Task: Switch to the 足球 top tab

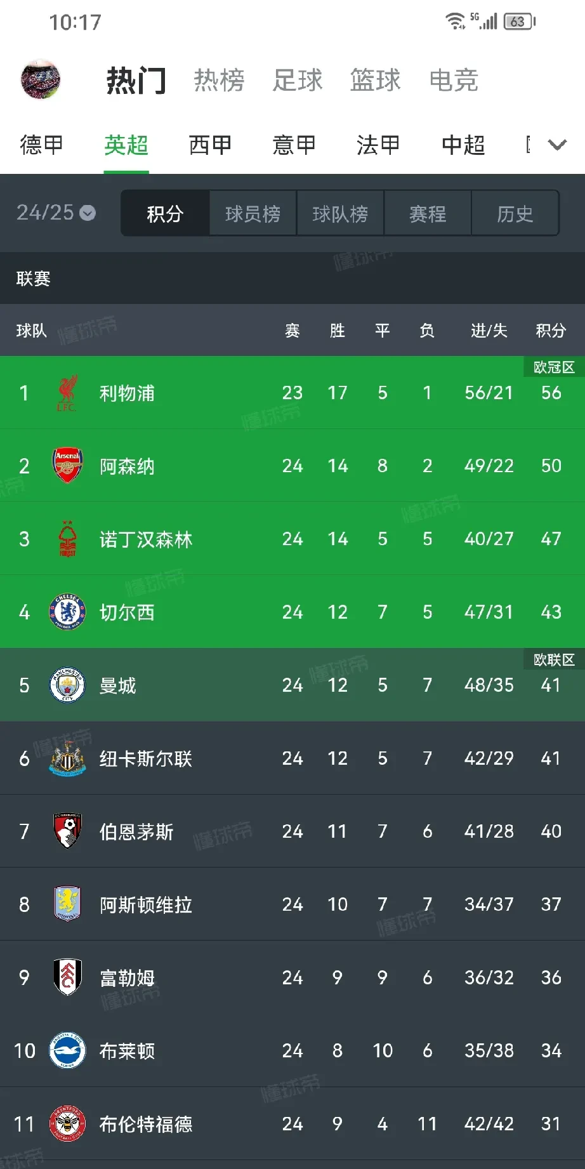Action: [x=298, y=81]
